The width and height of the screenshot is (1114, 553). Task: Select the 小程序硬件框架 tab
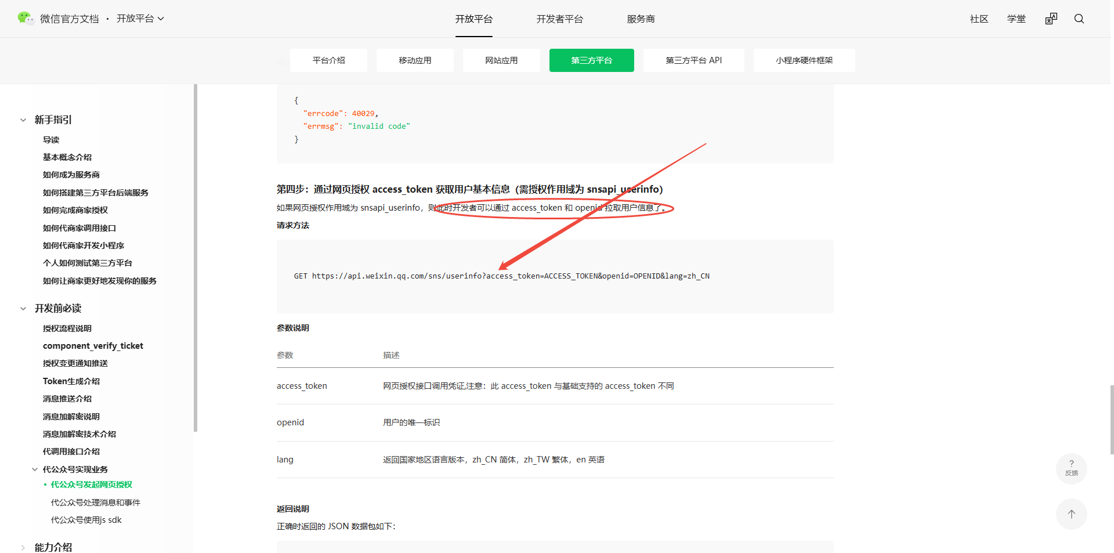pyautogui.click(x=804, y=60)
